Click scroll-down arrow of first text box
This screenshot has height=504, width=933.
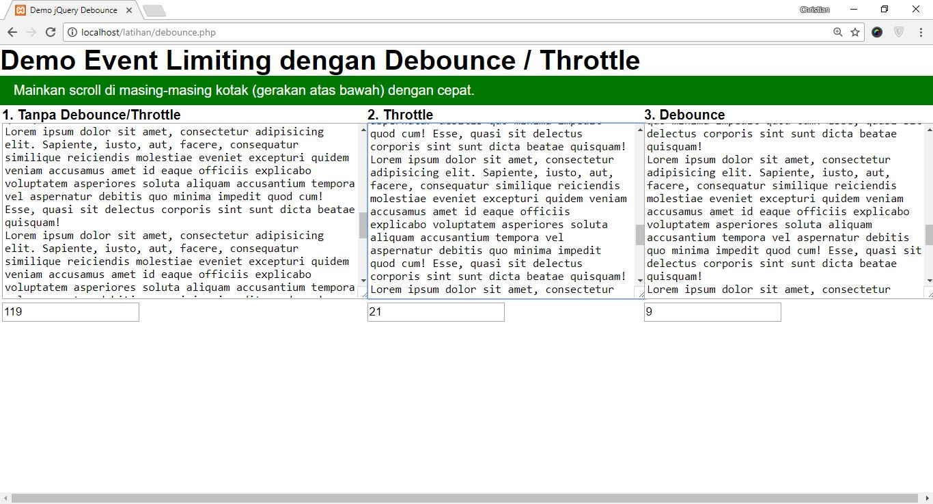pyautogui.click(x=363, y=280)
